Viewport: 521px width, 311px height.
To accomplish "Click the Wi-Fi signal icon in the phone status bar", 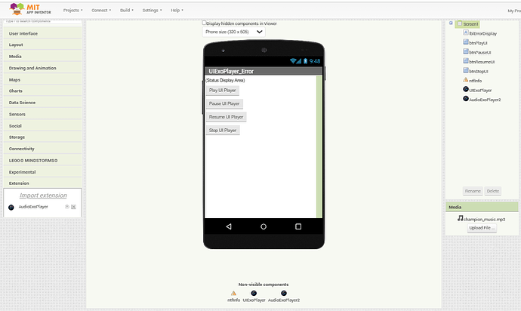I will pos(293,61).
